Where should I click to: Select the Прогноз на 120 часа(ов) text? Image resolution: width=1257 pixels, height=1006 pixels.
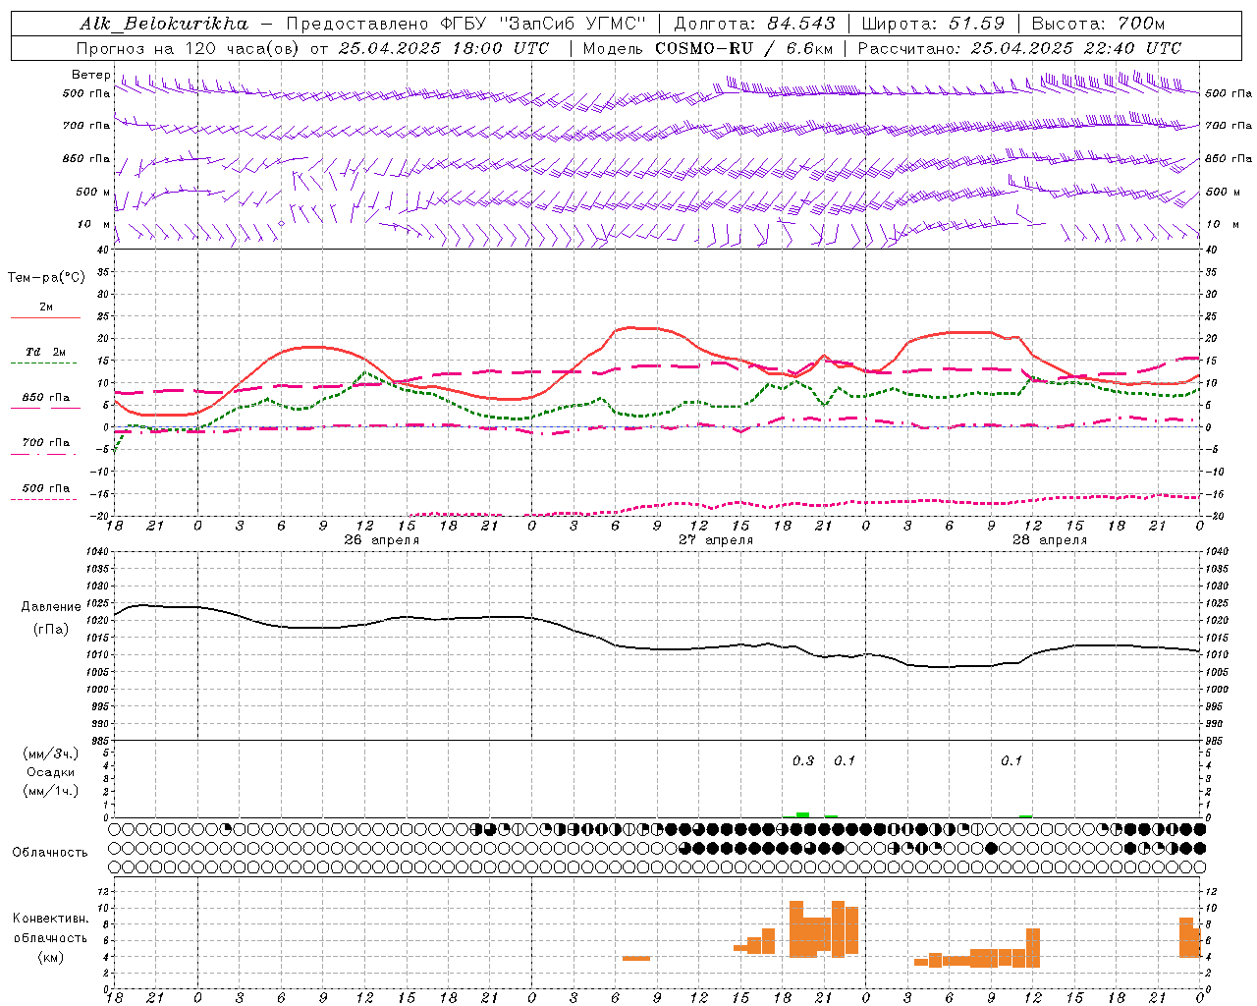pos(190,48)
